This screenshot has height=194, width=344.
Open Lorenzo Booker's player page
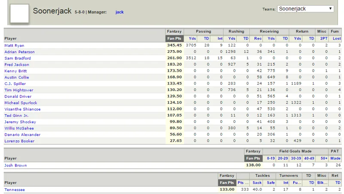[19, 141]
